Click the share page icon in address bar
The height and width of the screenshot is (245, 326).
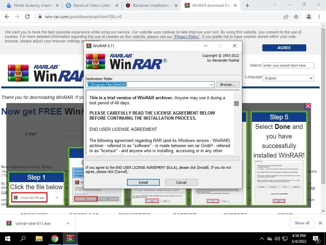286,17
